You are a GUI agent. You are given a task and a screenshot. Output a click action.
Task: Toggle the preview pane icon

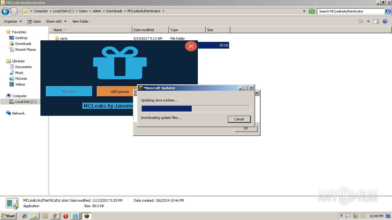click(x=376, y=21)
